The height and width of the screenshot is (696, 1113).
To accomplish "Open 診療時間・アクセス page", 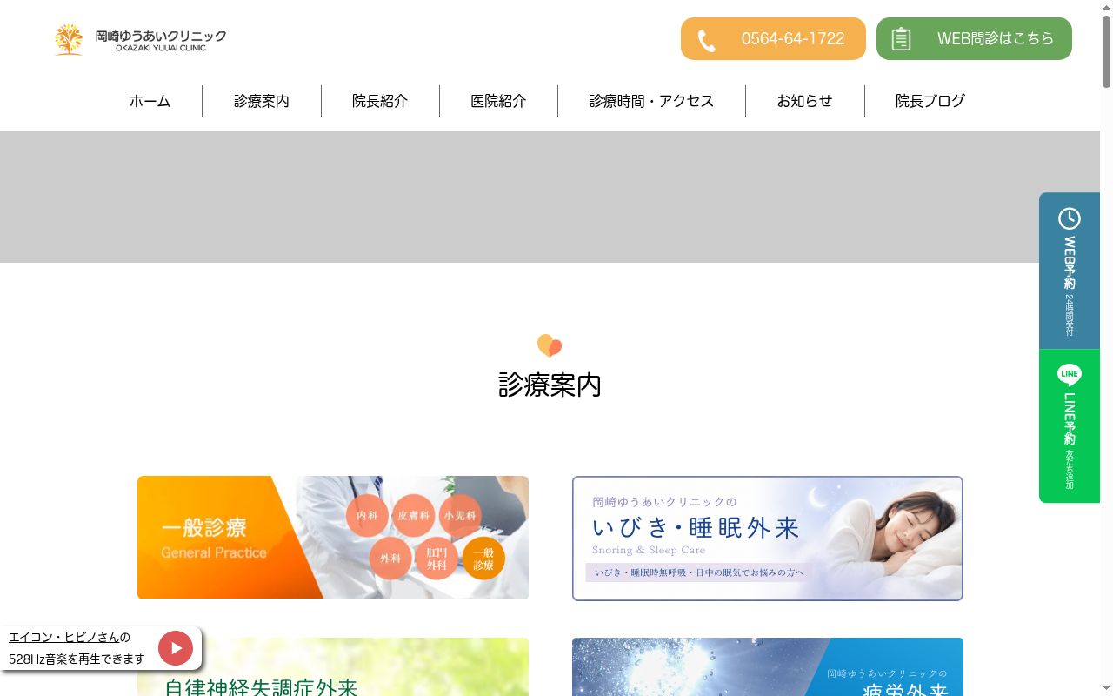I will click(651, 101).
